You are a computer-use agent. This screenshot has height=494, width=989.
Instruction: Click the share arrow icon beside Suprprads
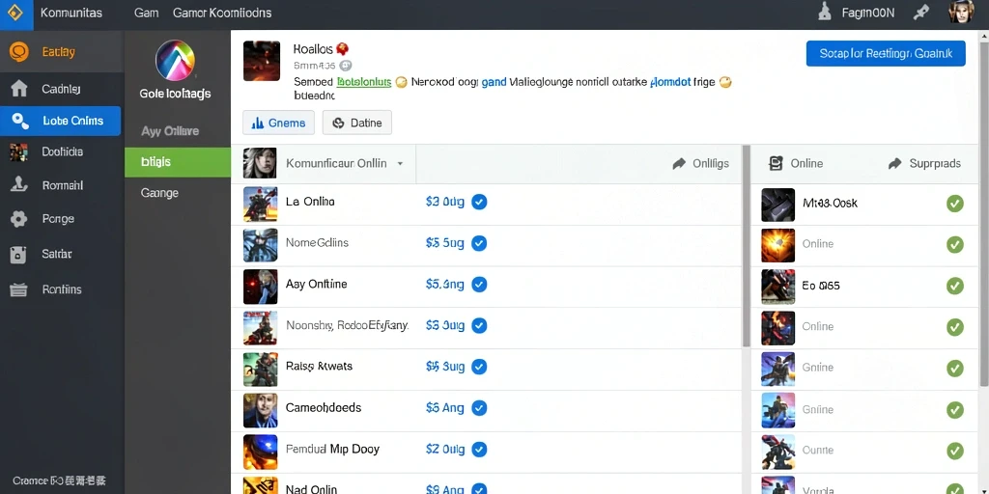coord(894,164)
